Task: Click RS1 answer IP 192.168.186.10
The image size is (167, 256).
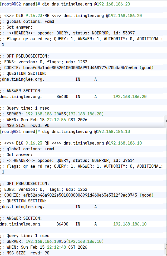Action: click(130, 224)
